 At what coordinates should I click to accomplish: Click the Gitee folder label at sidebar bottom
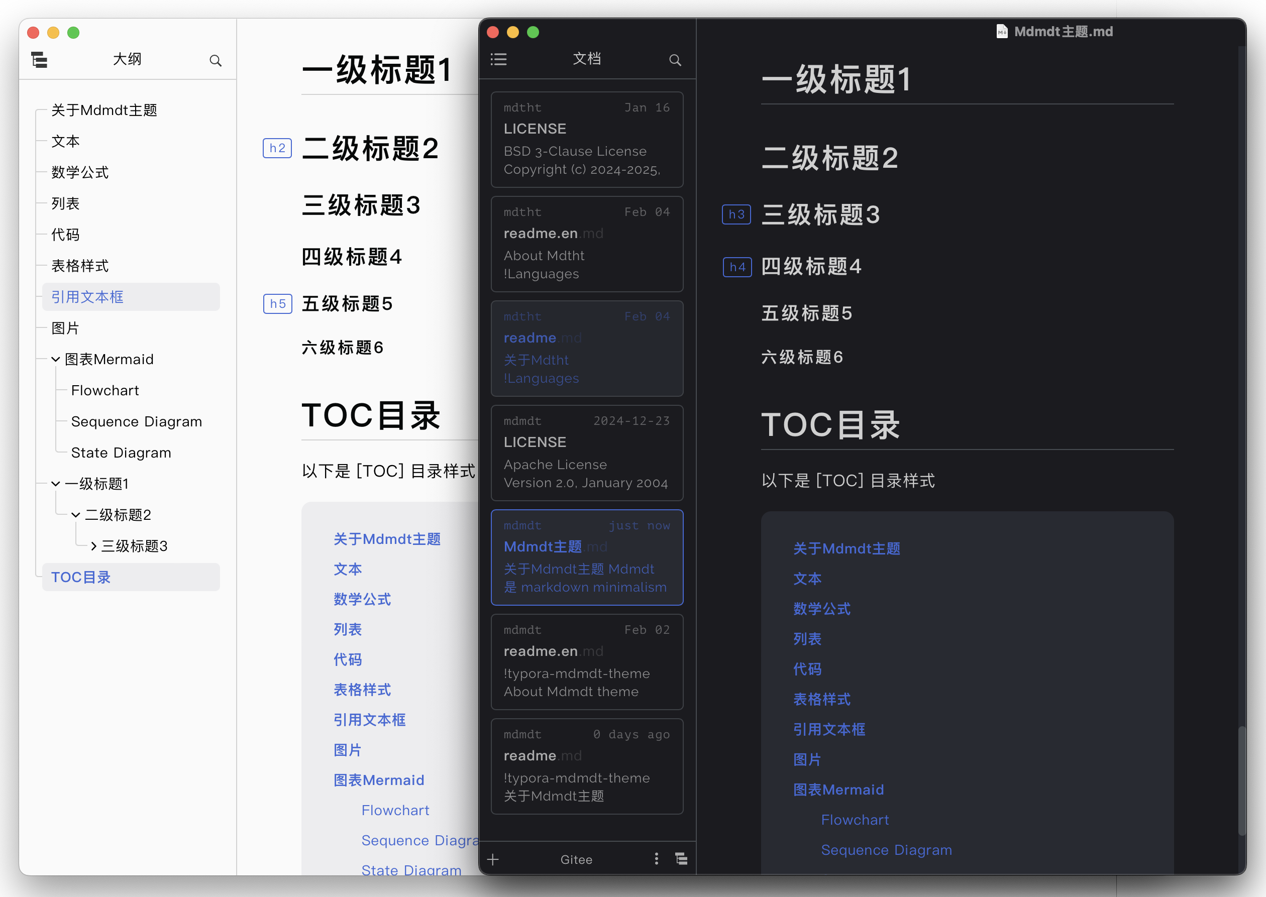576,859
